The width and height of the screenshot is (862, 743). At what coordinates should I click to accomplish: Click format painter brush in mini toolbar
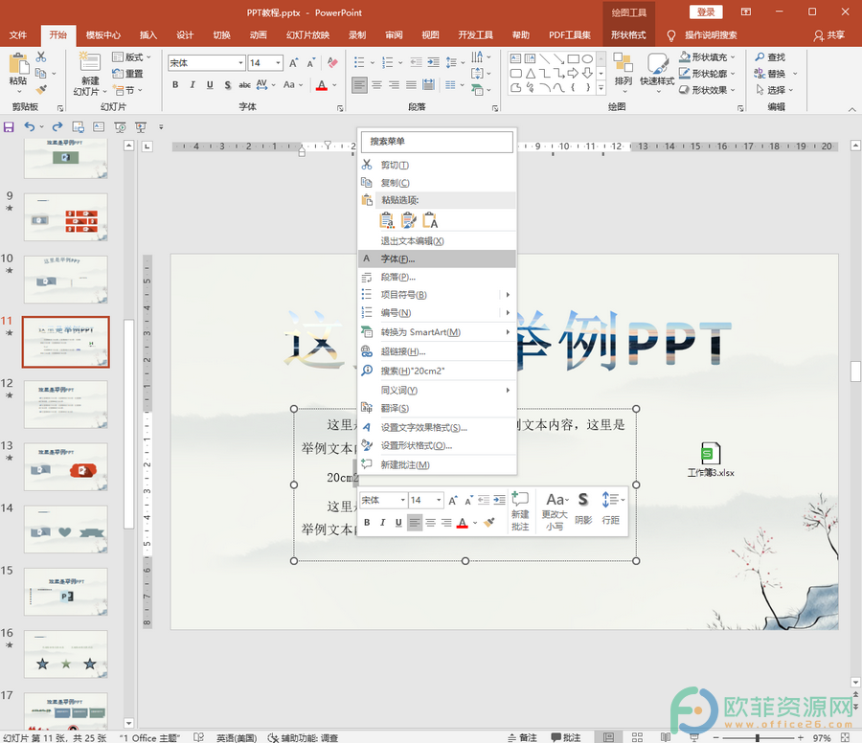point(488,523)
